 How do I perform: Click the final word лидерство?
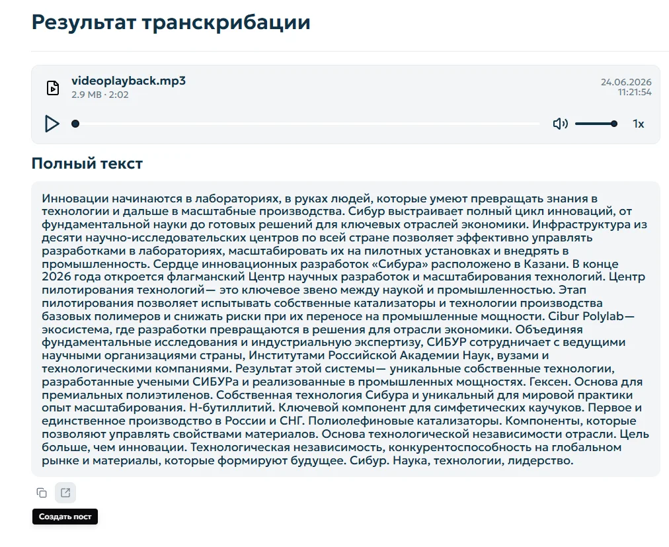pos(540,461)
